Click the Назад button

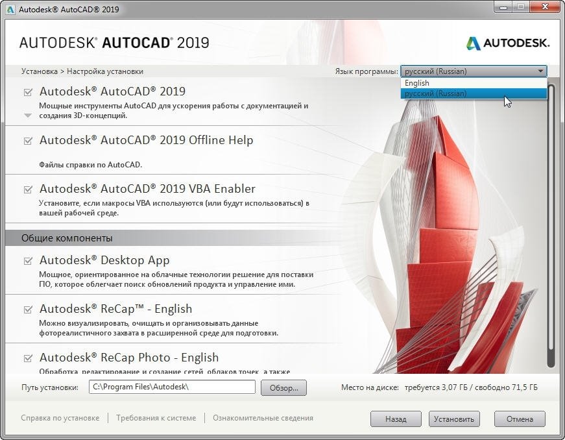pos(396,419)
